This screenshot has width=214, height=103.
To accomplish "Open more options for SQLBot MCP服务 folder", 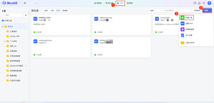I will (x=26, y=66).
